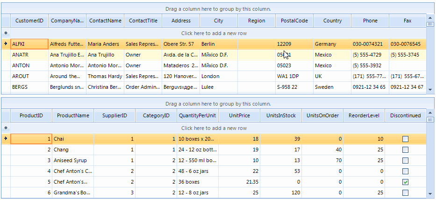Sort by the City column header
The width and height of the screenshot is (436, 200).
[x=219, y=21]
